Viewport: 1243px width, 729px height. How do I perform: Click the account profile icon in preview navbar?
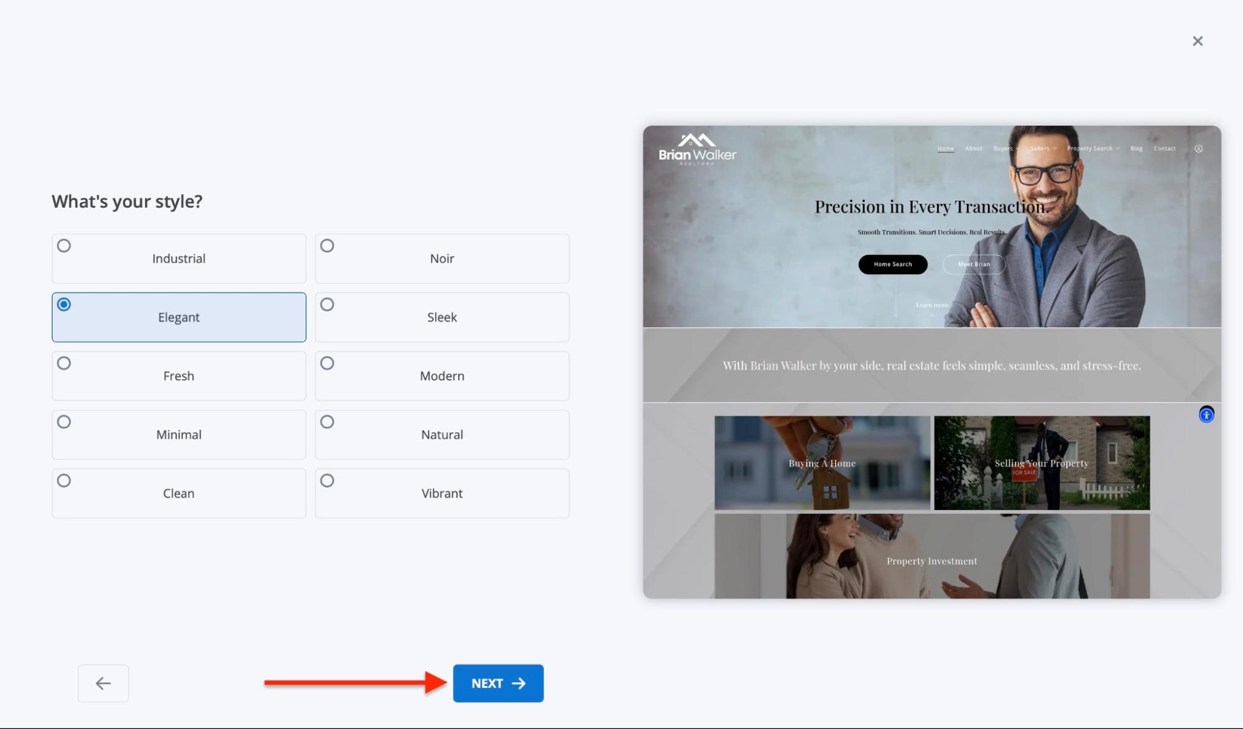coord(1198,149)
